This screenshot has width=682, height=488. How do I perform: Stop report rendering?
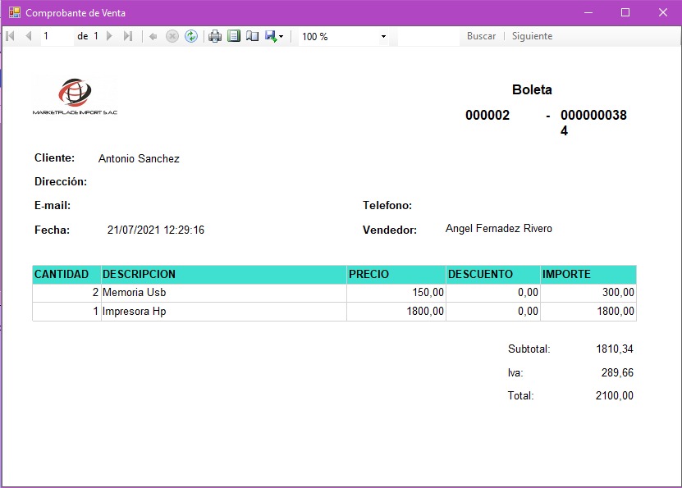coord(172,36)
